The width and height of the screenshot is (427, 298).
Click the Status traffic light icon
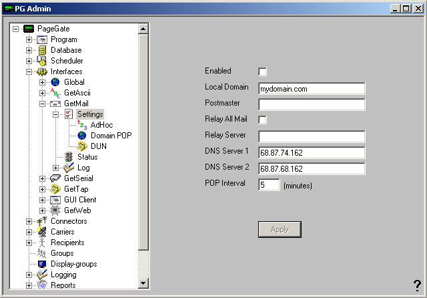tap(69, 157)
